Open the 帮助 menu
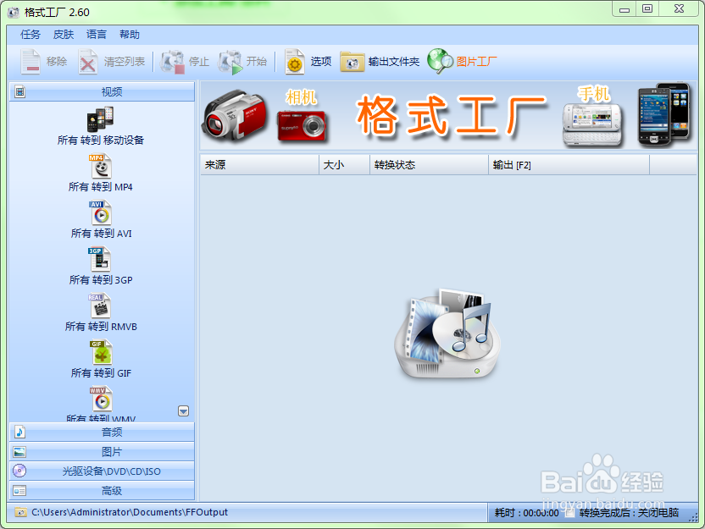 point(130,35)
